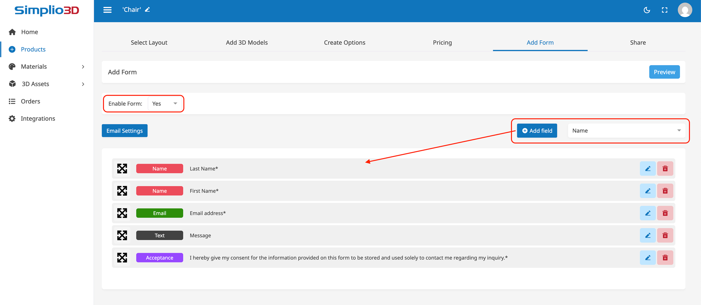
Task: Open the user profile avatar
Action: [685, 10]
